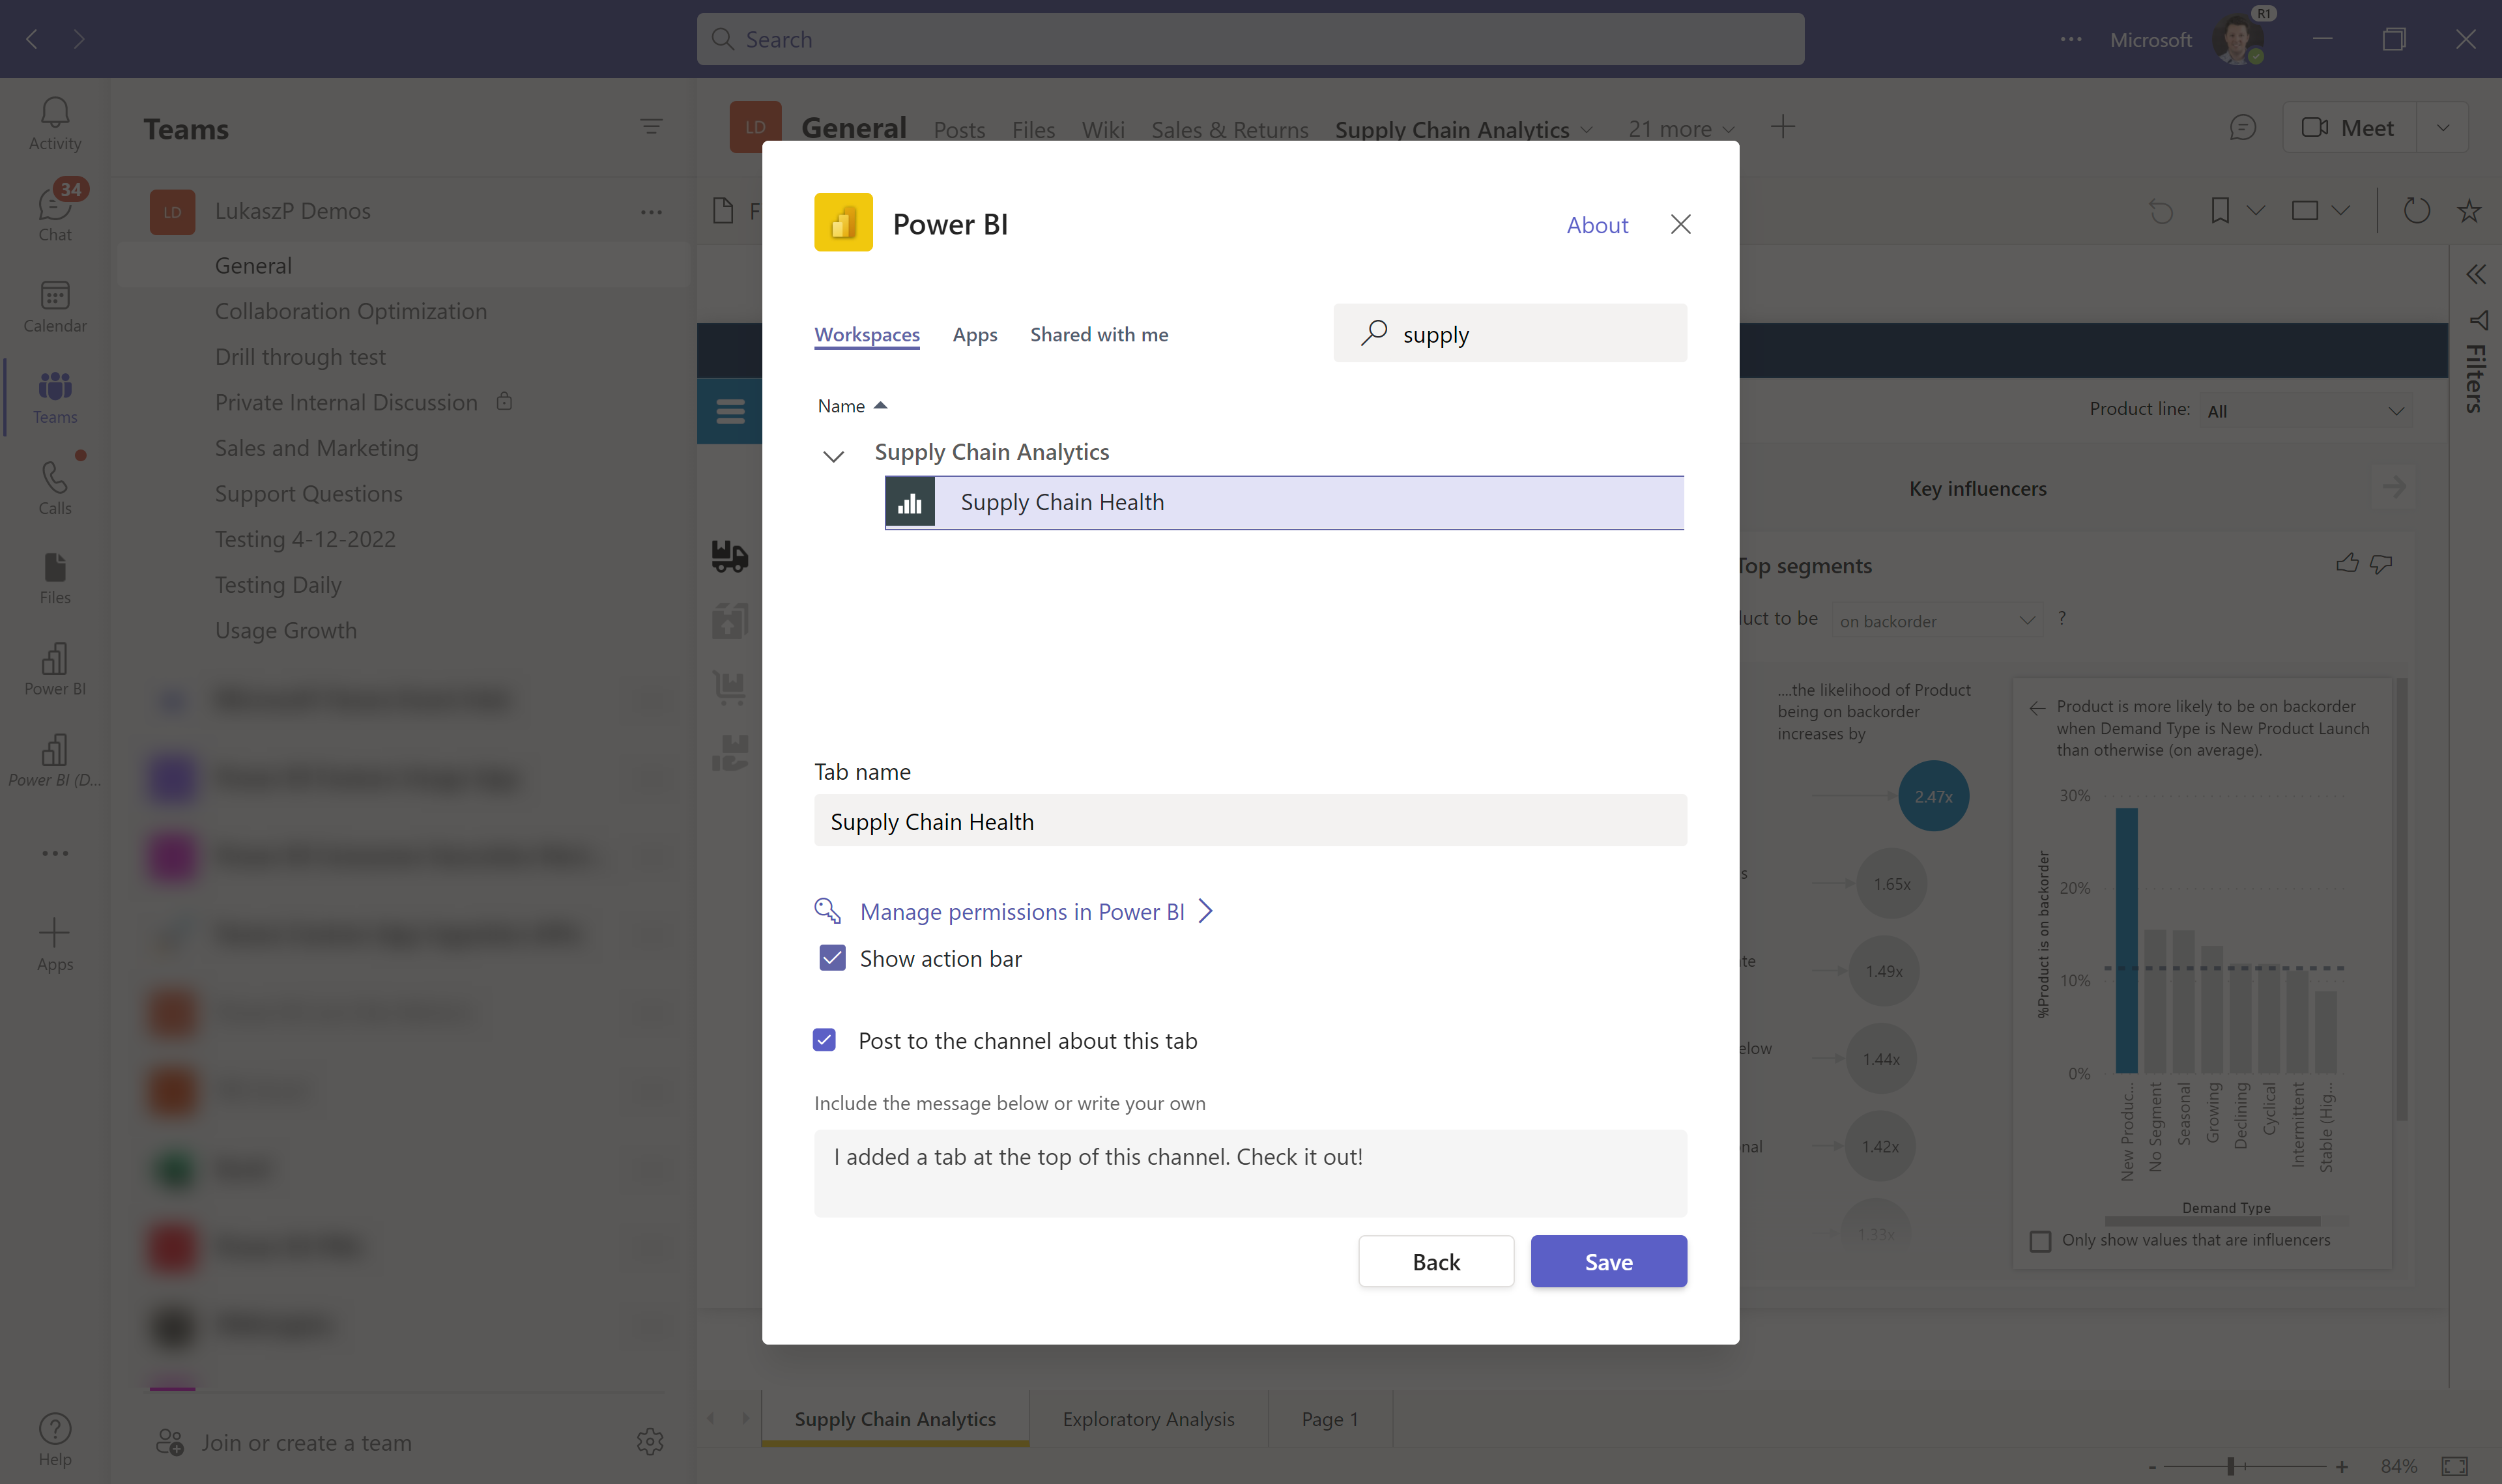Select the Exploratory Analysis page tab
Image resolution: width=2502 pixels, height=1484 pixels.
click(1148, 1418)
